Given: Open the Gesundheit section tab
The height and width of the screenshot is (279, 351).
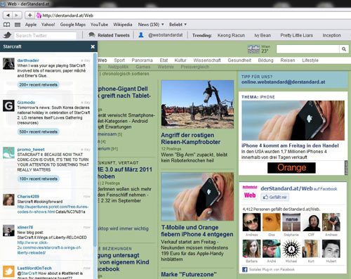Looking at the screenshot, I should point(239,60).
